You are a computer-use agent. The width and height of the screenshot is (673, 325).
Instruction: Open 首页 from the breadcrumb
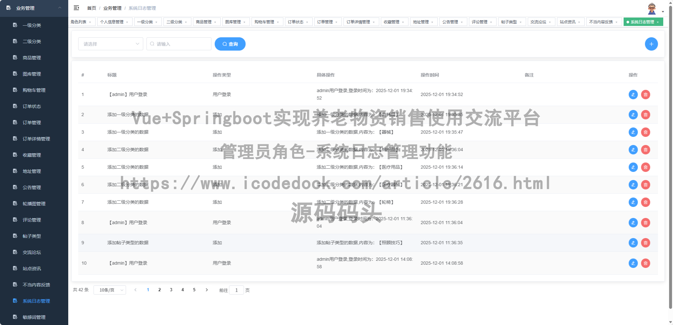point(91,8)
